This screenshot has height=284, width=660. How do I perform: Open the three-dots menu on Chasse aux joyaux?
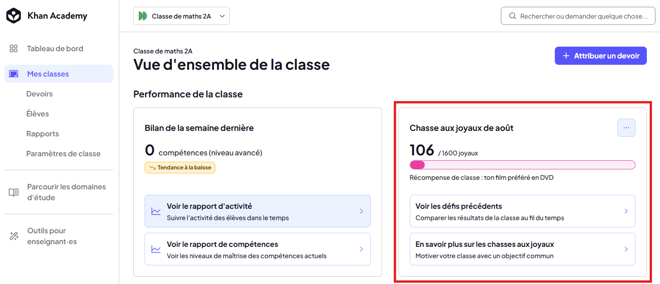click(x=626, y=128)
